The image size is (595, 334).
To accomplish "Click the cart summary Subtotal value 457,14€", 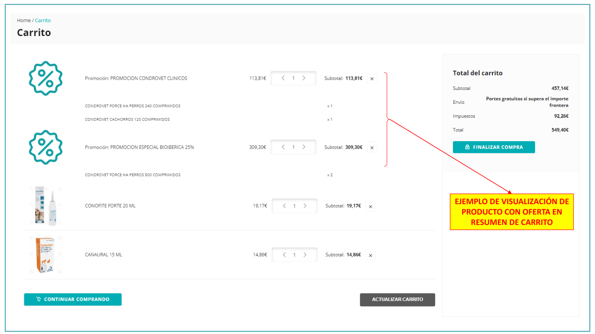I will click(560, 88).
